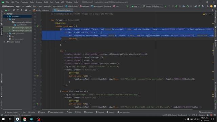Go to next highlighted problem arrow
This screenshot has height=122, width=217.
tap(212, 14)
